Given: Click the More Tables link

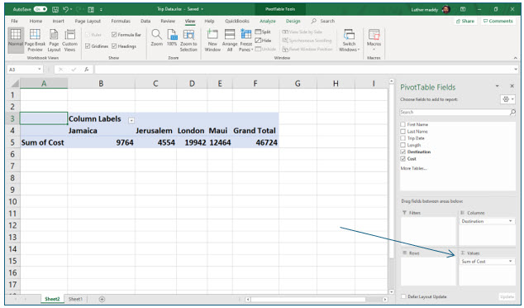Looking at the screenshot, I should click(x=413, y=168).
